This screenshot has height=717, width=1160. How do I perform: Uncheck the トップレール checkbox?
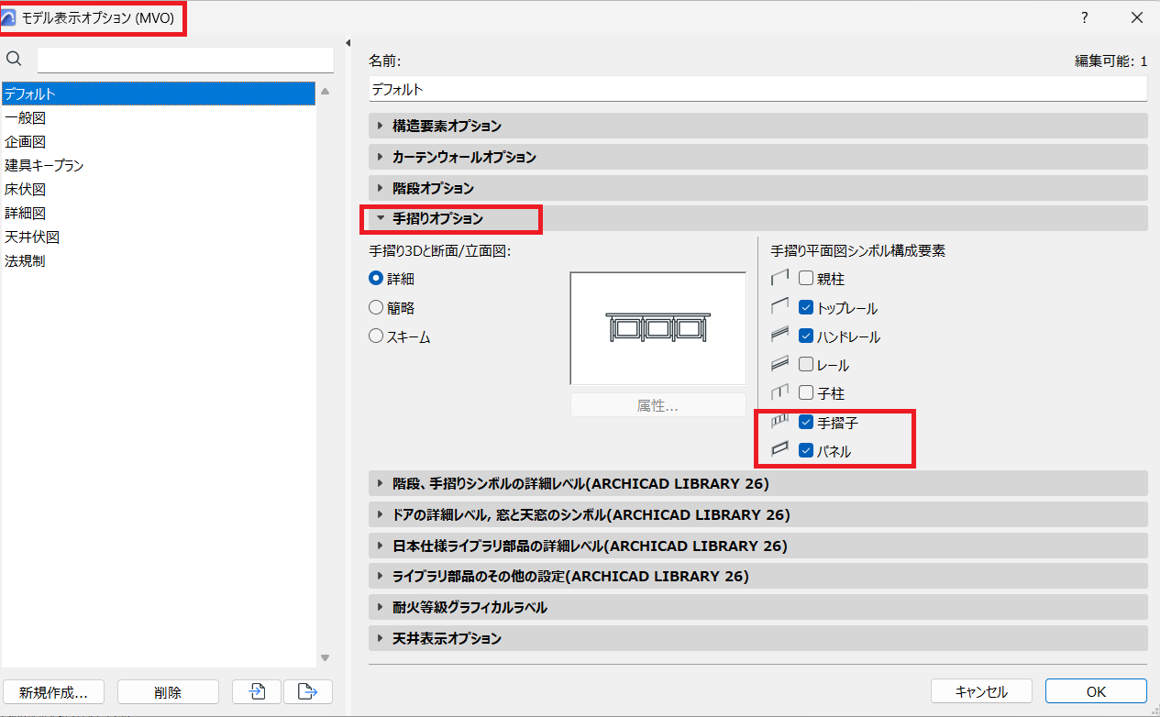(x=806, y=308)
